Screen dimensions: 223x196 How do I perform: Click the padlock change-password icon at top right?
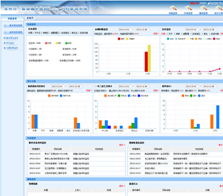click(x=209, y=3)
